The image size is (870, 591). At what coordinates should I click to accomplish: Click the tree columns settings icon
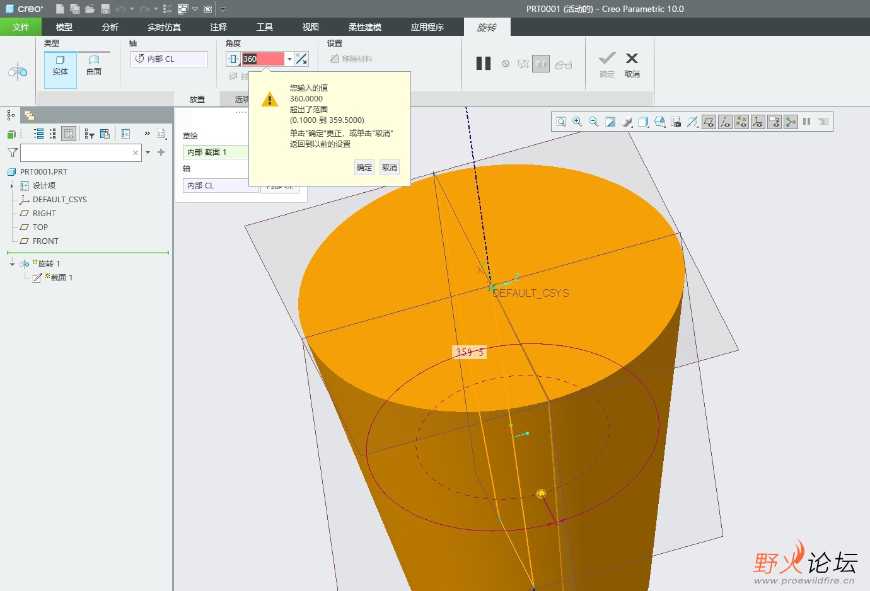pyautogui.click(x=105, y=134)
